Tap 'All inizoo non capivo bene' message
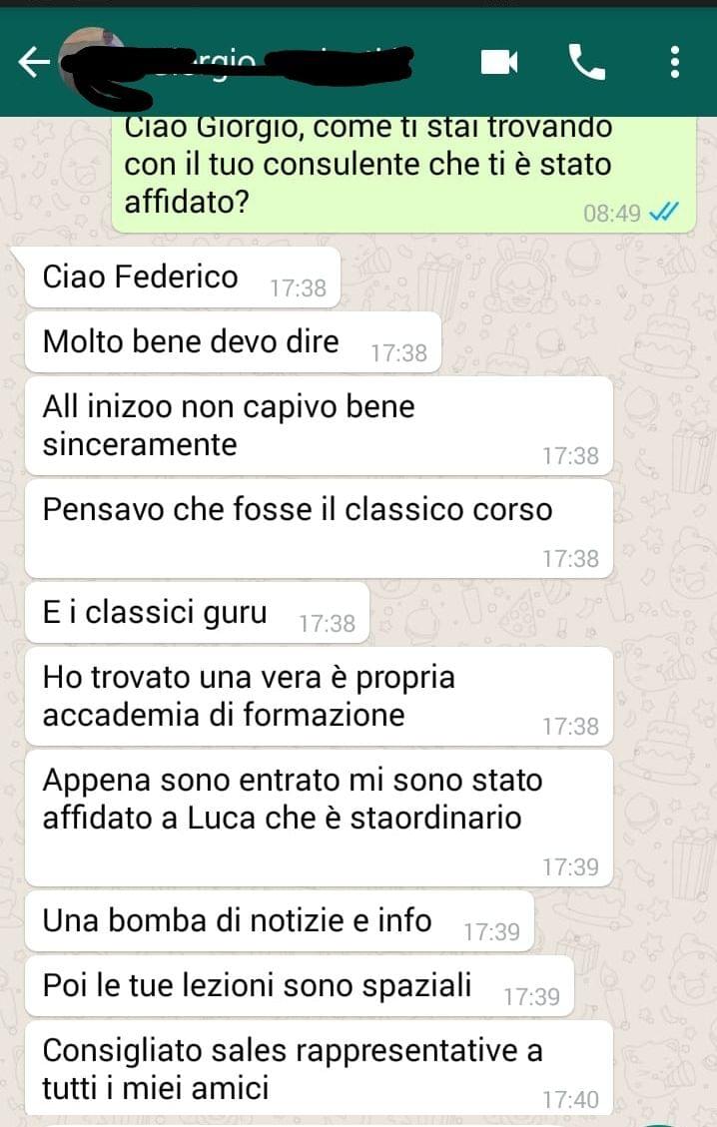This screenshot has height=1127, width=717. pyautogui.click(x=319, y=426)
